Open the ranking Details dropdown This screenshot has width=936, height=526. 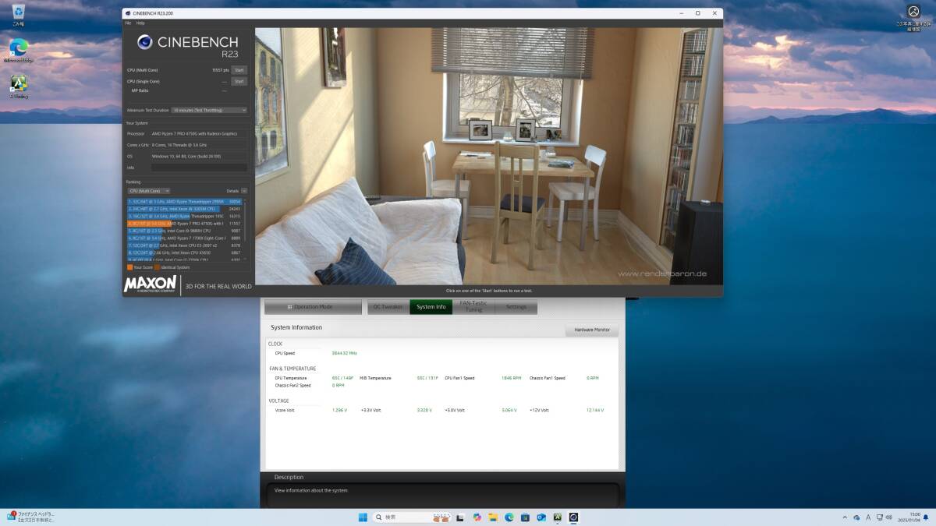(x=244, y=191)
